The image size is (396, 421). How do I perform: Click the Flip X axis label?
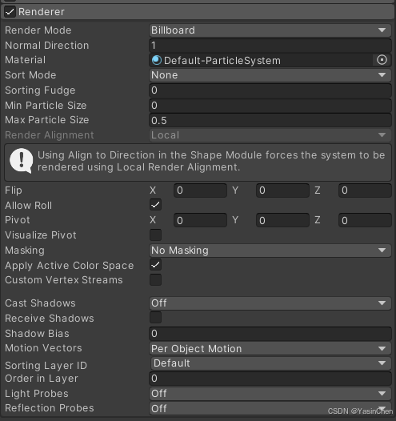(x=153, y=190)
